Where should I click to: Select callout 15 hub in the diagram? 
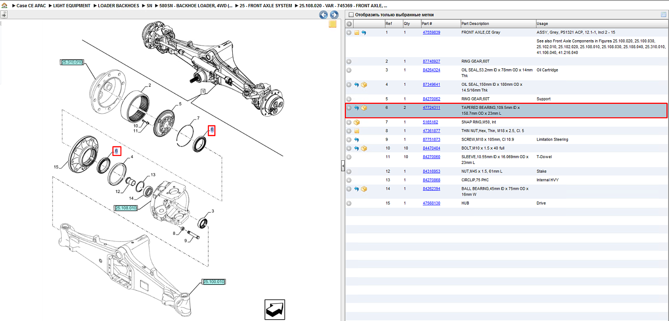(x=56, y=167)
